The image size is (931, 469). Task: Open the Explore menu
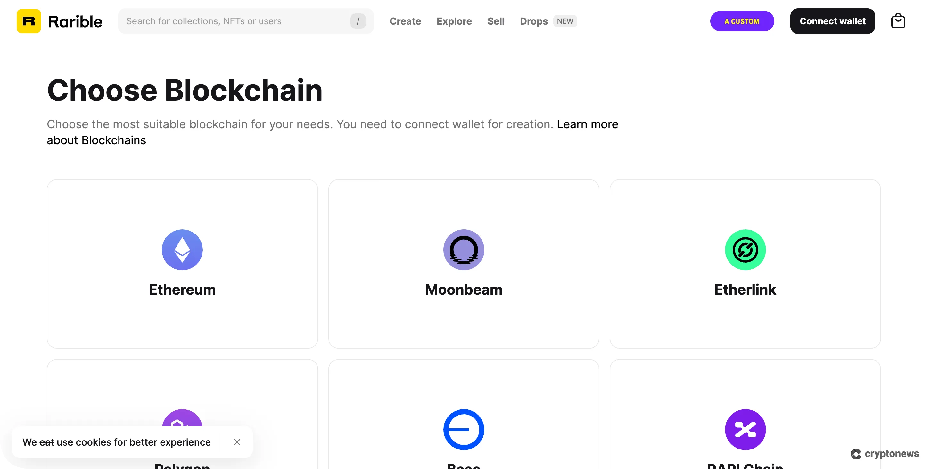tap(454, 21)
